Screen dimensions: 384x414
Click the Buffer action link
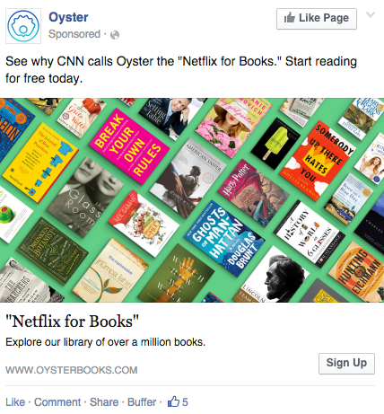click(142, 401)
